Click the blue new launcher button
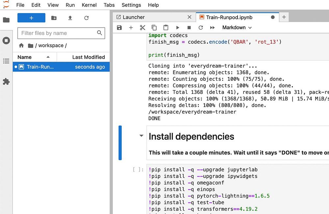The width and height of the screenshot is (329, 214). tap(31, 18)
